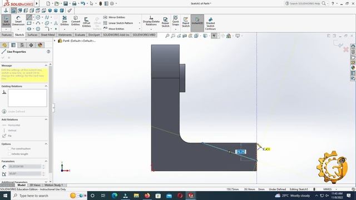Click Convert Entities
This screenshot has width=356, height=200.
pos(76,21)
